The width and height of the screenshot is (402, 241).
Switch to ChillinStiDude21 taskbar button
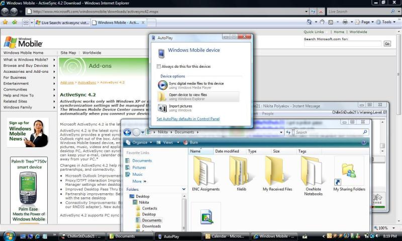point(82,236)
